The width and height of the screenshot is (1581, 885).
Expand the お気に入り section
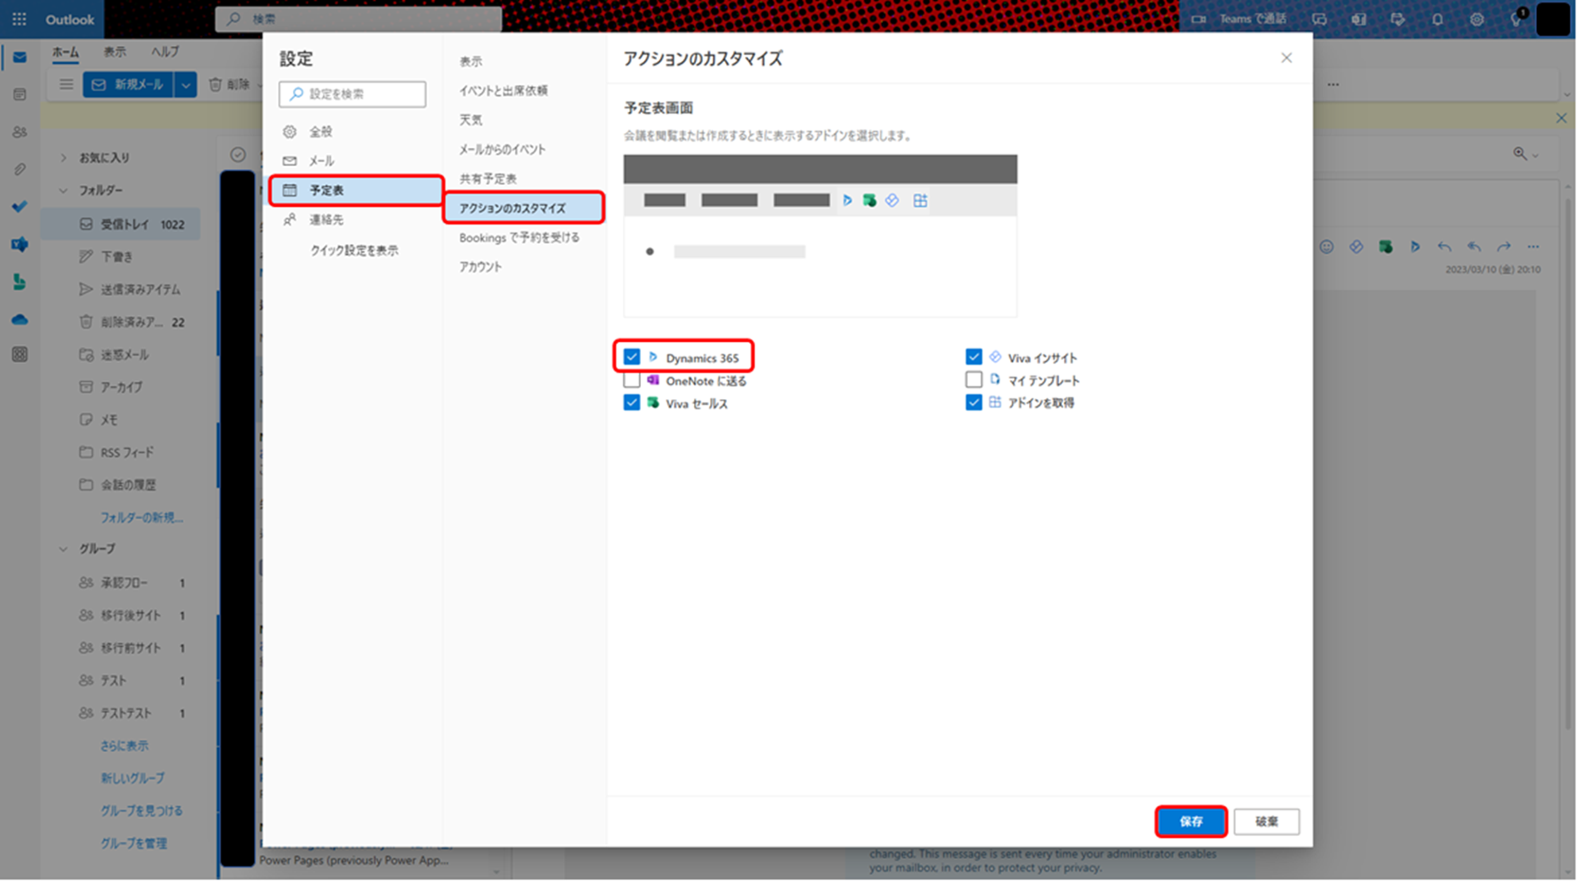pyautogui.click(x=63, y=158)
